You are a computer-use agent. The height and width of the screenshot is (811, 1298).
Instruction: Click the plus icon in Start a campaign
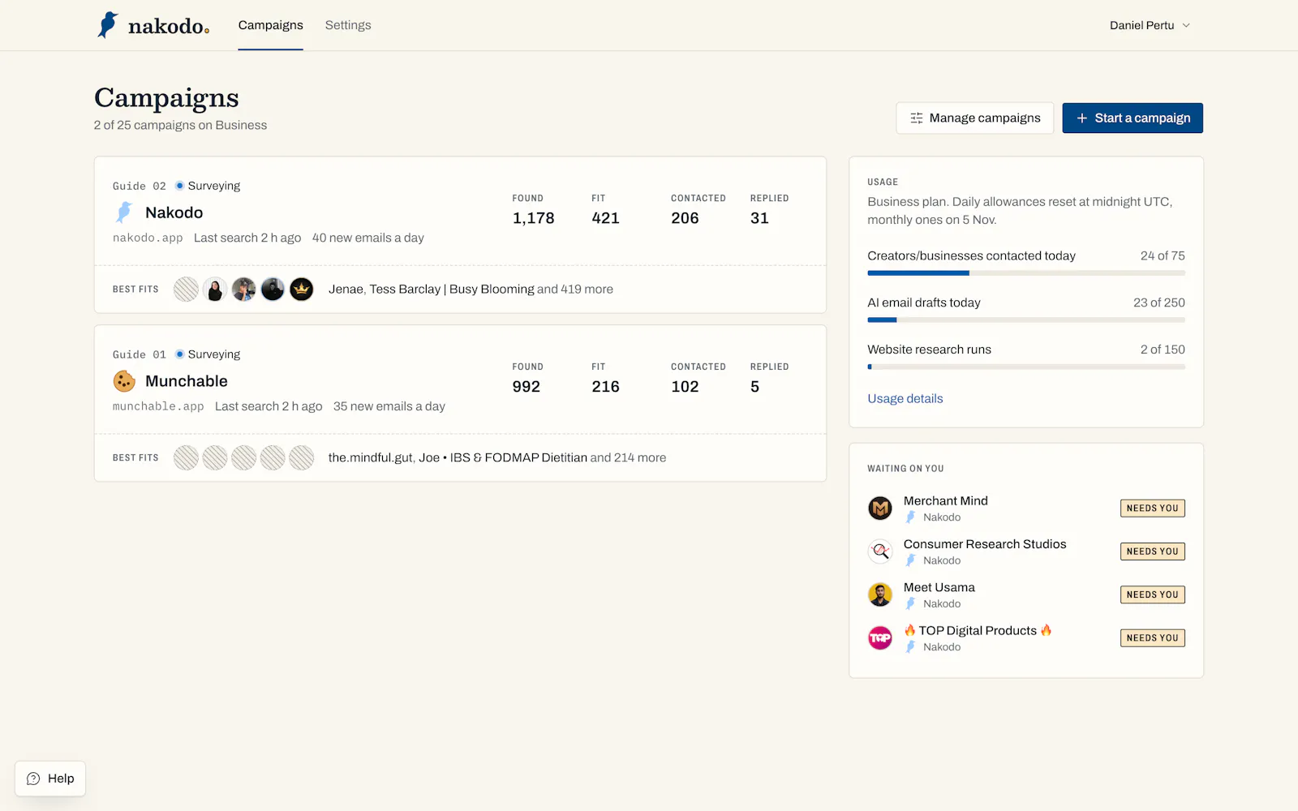pyautogui.click(x=1081, y=118)
